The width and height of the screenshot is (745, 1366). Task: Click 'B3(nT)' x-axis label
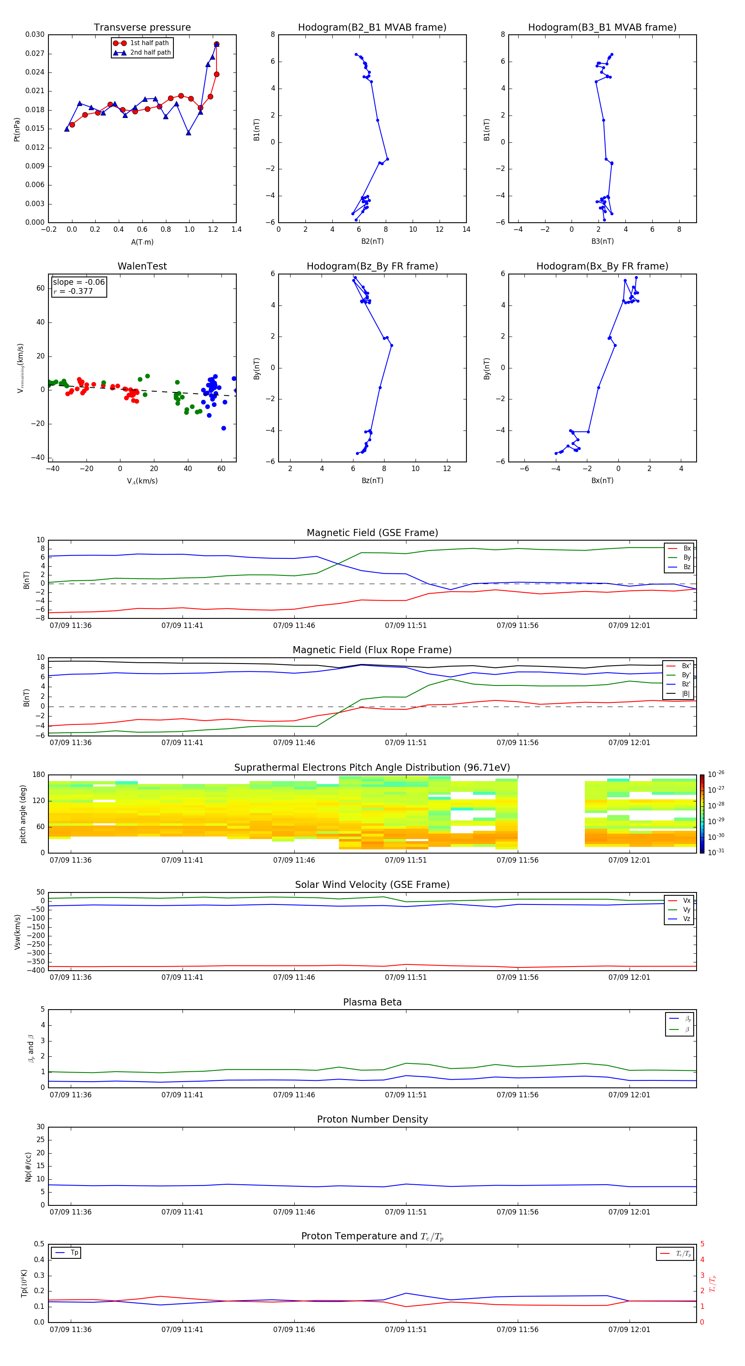602,241
